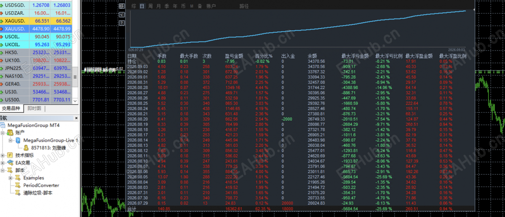Select the 年 yearly tab
This screenshot has height=217, width=505.
pyautogui.click(x=175, y=6)
